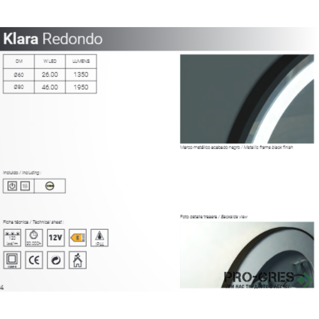This screenshot has height=319, width=319.
Task: Click the Klara Redondo title
Action: 53,39
